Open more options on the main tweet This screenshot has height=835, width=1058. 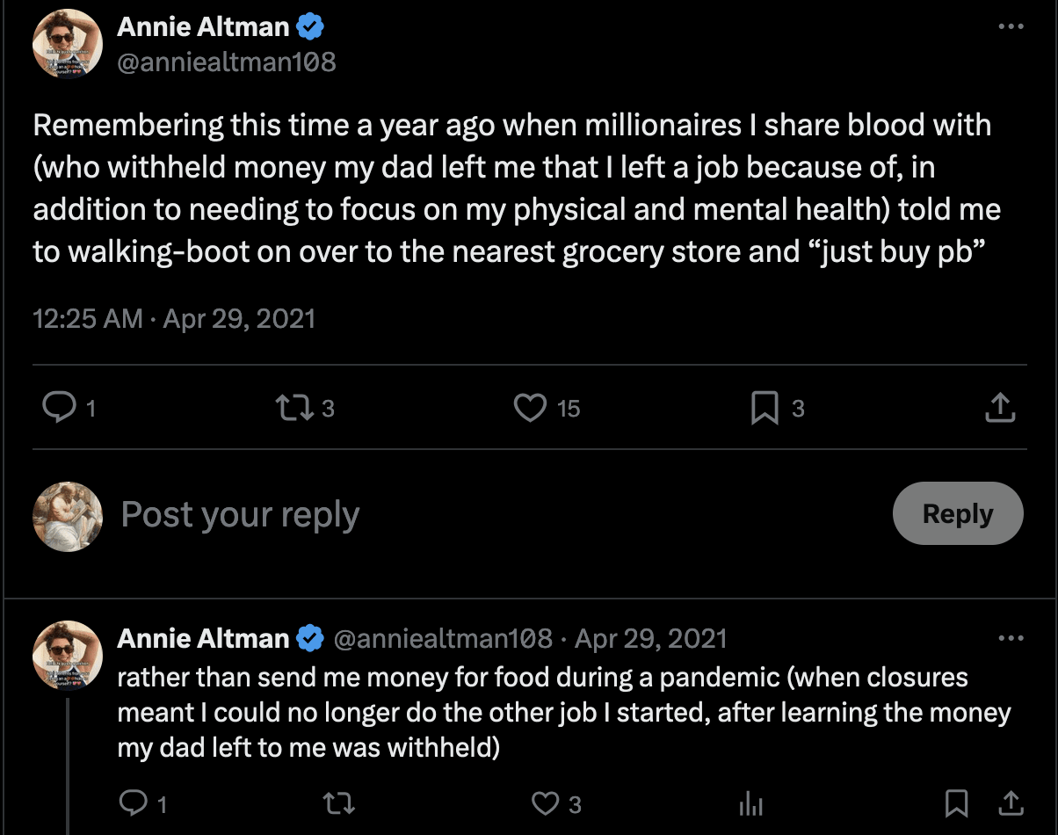coord(1011,27)
